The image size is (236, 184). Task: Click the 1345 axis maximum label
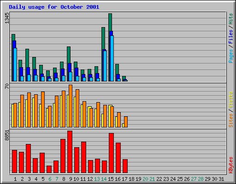coord(7,18)
